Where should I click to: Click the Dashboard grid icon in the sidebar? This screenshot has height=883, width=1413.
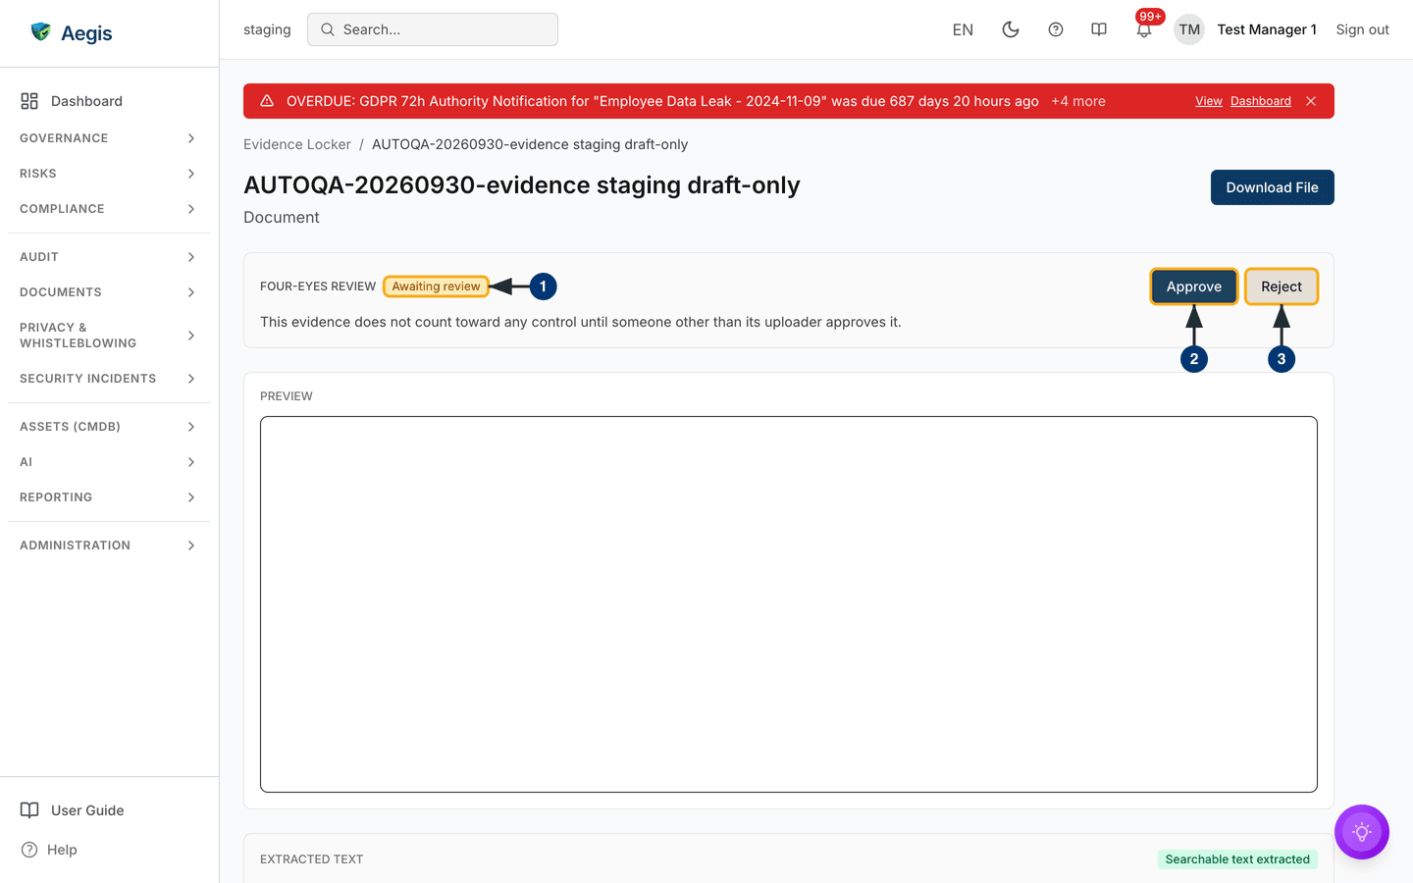point(29,101)
